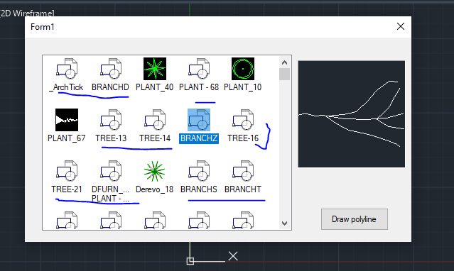Close the Form1 dialog
454x271 pixels.
click(x=401, y=27)
